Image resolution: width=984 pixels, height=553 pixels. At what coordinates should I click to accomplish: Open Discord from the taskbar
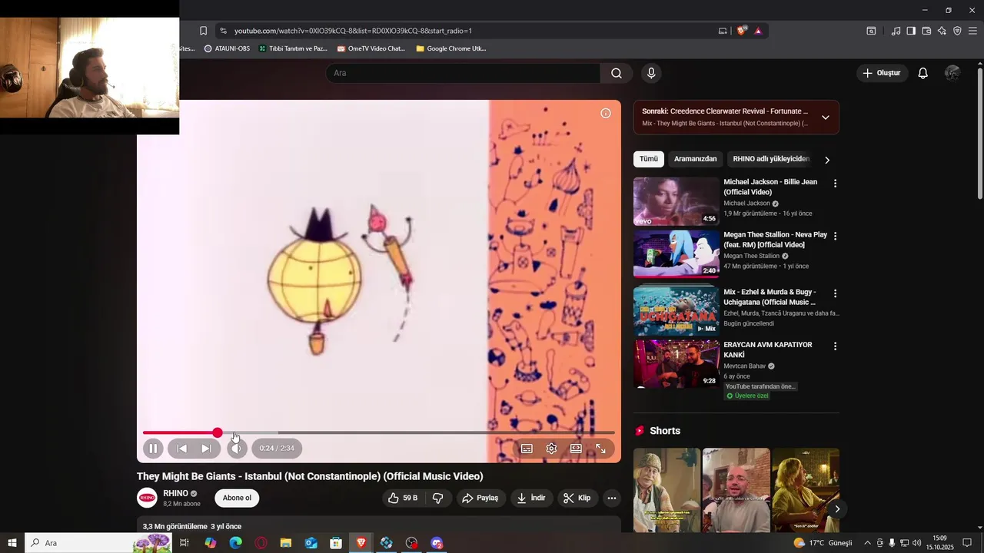pyautogui.click(x=437, y=543)
